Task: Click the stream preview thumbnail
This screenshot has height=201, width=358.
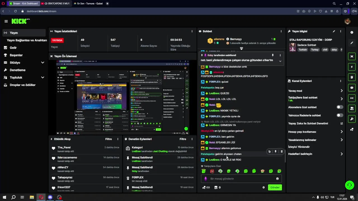Action: [123, 97]
